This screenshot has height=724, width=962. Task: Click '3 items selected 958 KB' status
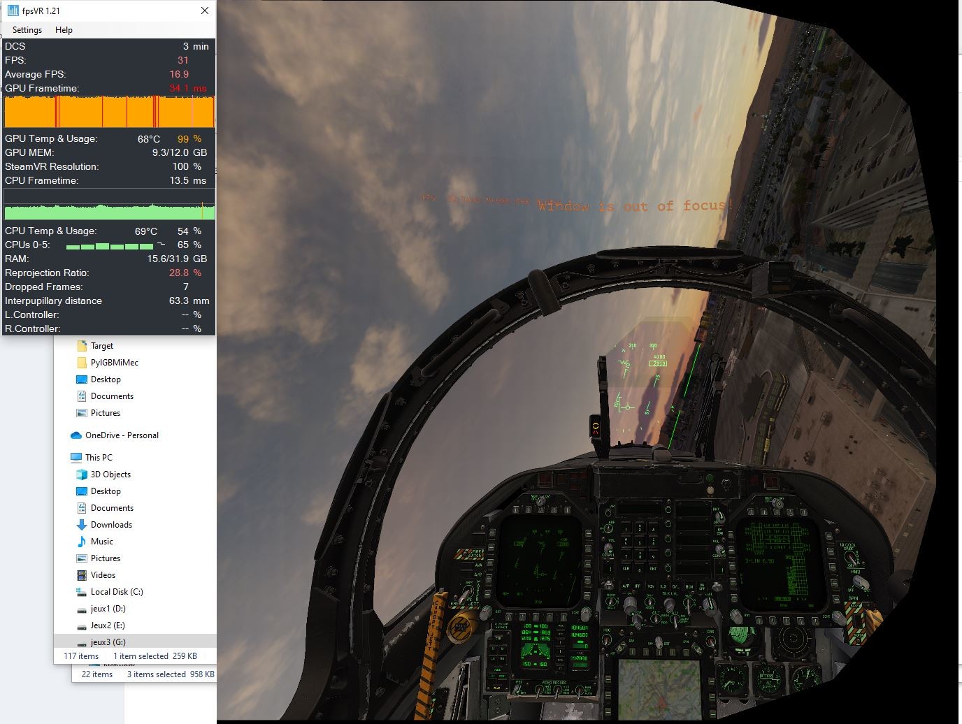pyautogui.click(x=171, y=674)
